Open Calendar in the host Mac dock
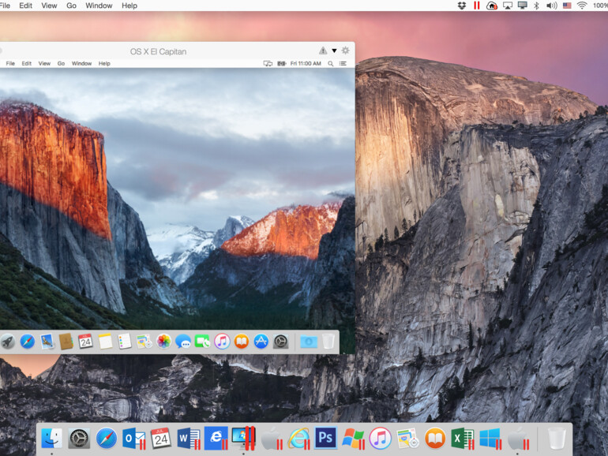 pos(161,438)
